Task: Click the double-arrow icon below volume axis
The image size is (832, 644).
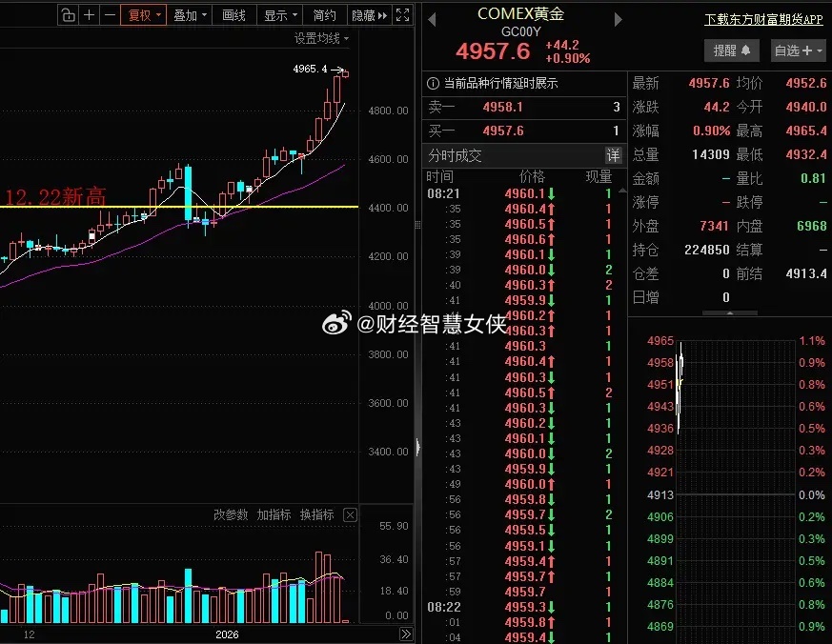Action: (x=406, y=634)
